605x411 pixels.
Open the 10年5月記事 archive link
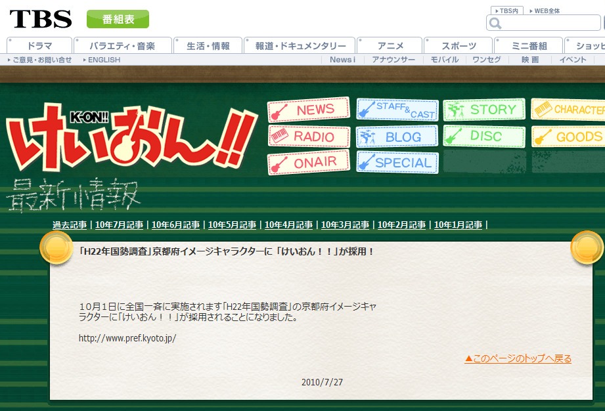pos(233,225)
